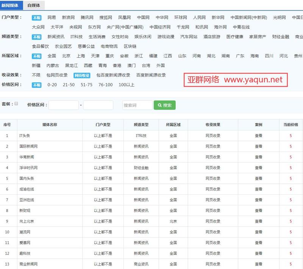
Task: Click the green 搜索 search button
Action: click(164, 105)
